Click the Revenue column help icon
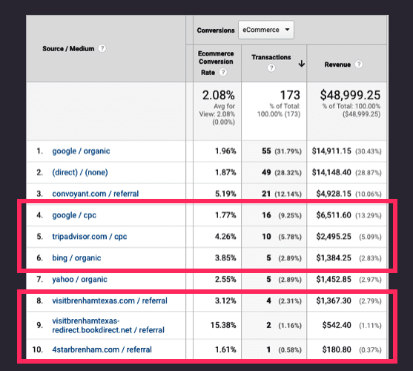The height and width of the screenshot is (371, 413). (x=359, y=65)
